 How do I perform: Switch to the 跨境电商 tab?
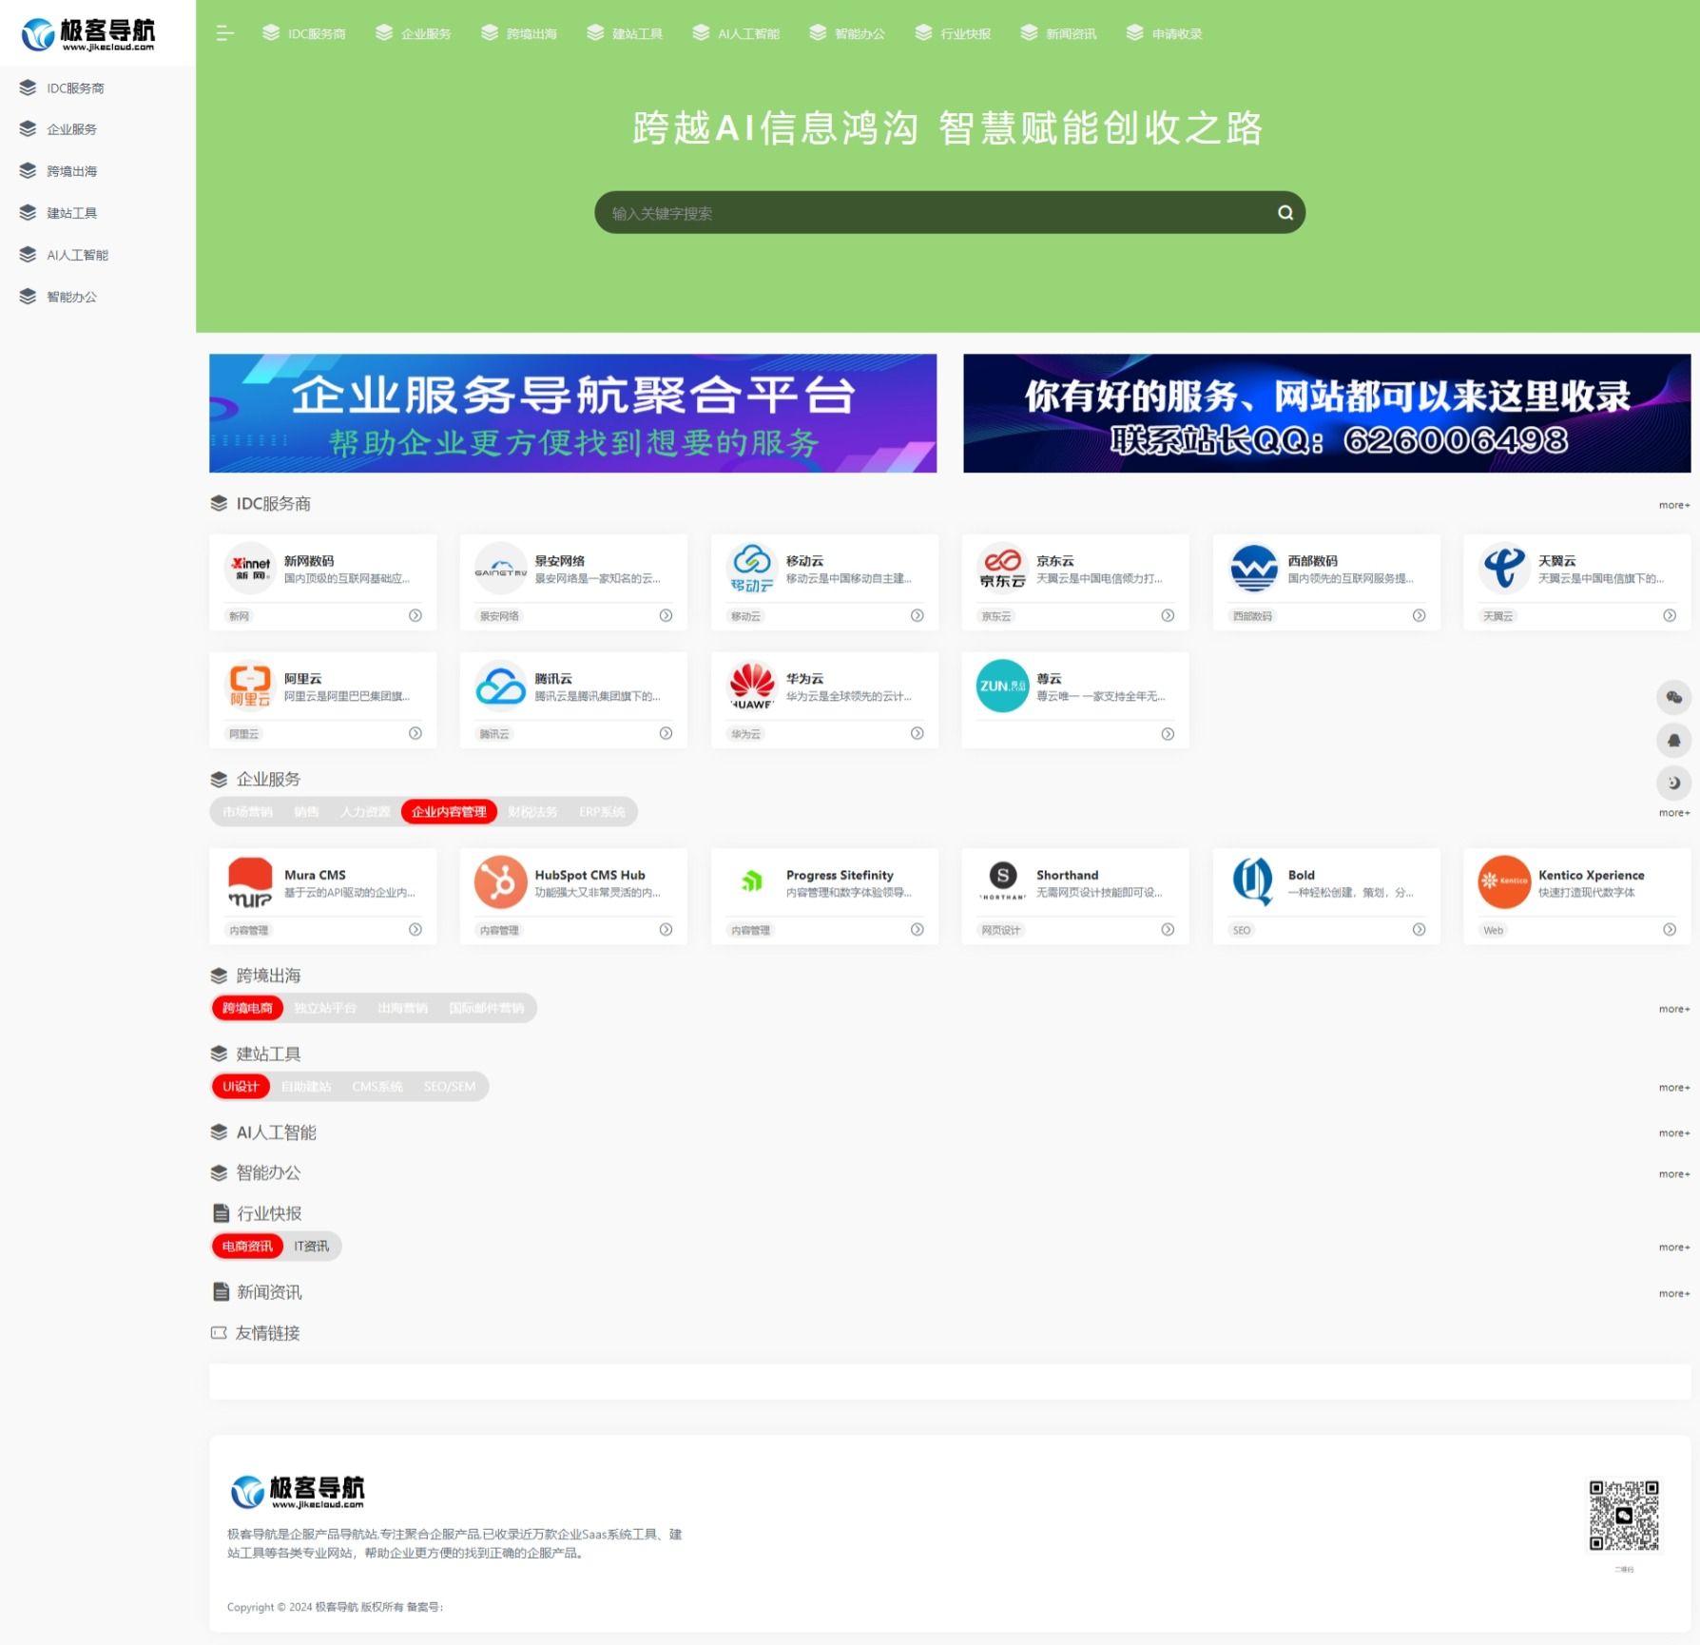click(x=247, y=1008)
